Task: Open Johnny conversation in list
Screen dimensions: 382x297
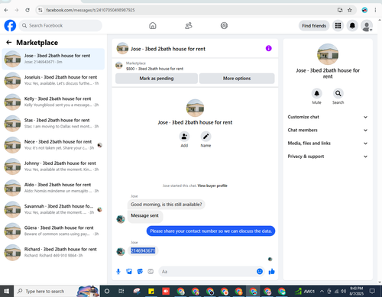Action: 53,166
